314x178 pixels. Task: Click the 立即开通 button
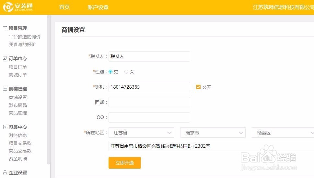[125, 163]
